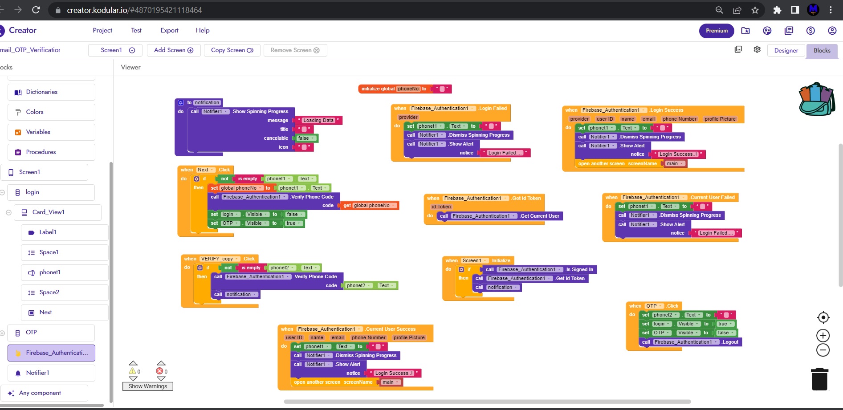The width and height of the screenshot is (843, 410).
Task: Switch to the Designer view
Action: coord(786,50)
